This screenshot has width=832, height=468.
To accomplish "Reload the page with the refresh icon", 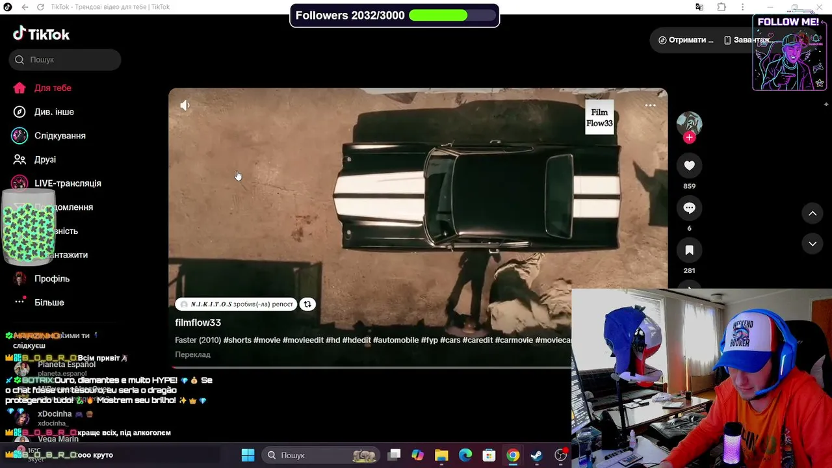I will tap(40, 7).
